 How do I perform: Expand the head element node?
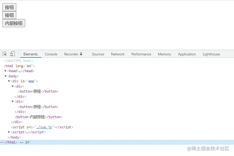click(x=6, y=71)
